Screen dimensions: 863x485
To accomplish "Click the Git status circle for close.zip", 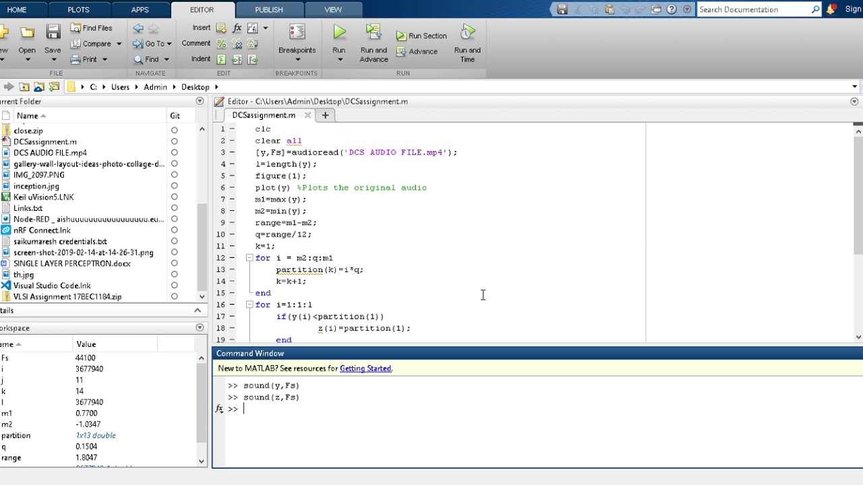I will point(175,131).
